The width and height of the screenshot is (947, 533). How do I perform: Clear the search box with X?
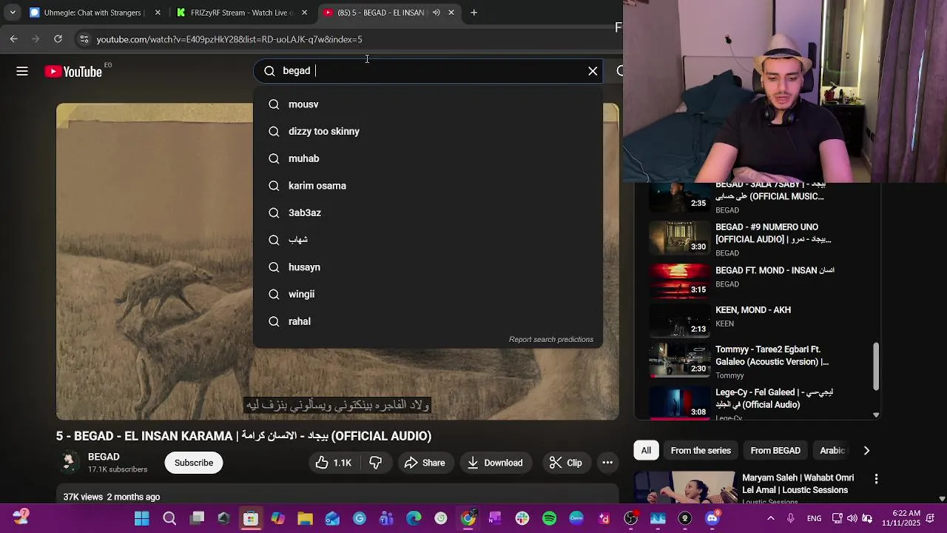593,71
